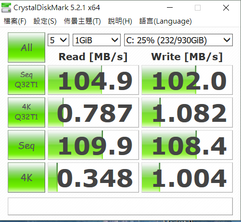Run all benchmarks with the All button

coord(26,47)
